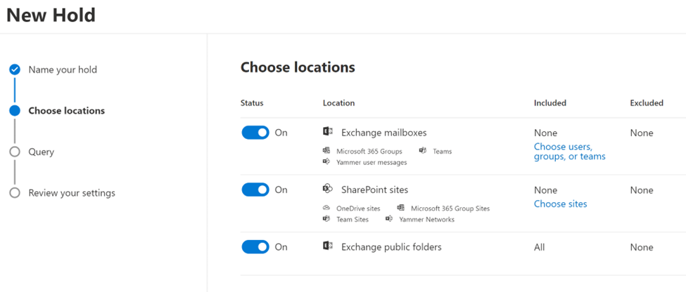This screenshot has height=292, width=686.
Task: Click the SharePoint sites icon
Action: click(327, 189)
